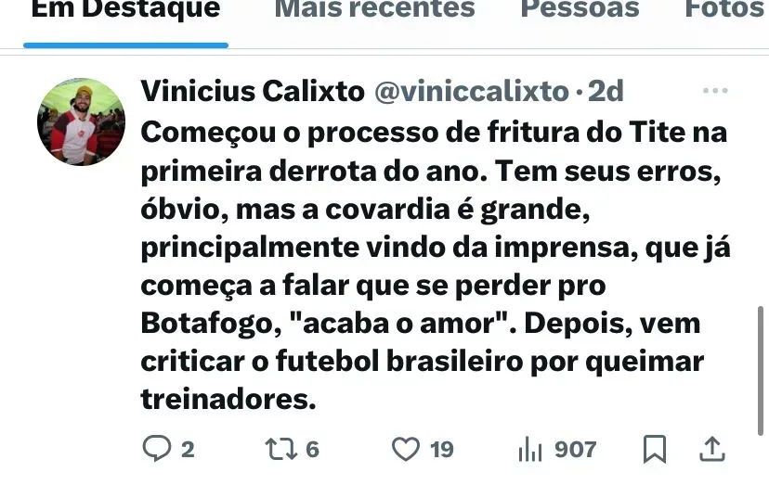Screen dimensions: 769x485
Task: View analytics via the bar chart icon
Action: (530, 449)
